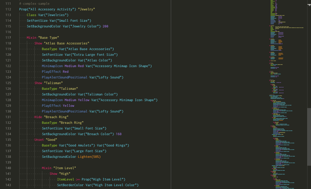Click the Show keyword on line 125
The image size is (311, 189).
click(x=38, y=83)
